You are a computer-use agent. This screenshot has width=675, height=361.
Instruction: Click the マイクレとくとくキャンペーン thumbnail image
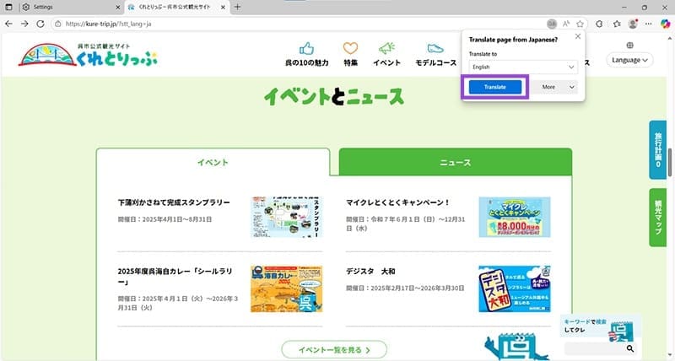pos(514,217)
